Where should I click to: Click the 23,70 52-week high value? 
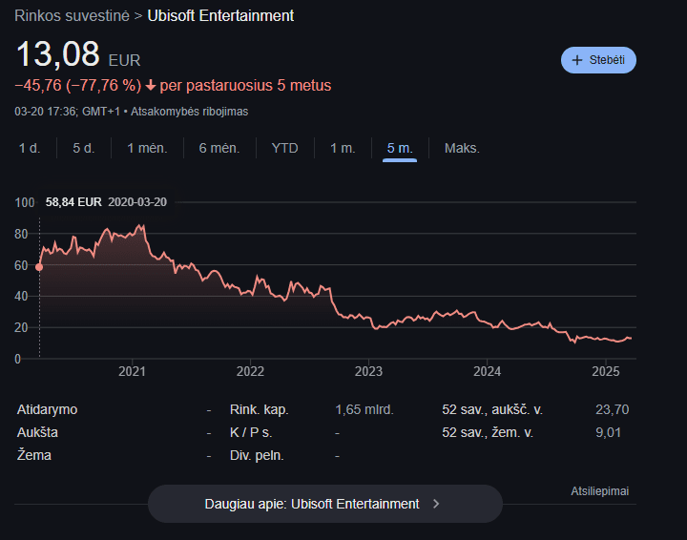click(612, 409)
